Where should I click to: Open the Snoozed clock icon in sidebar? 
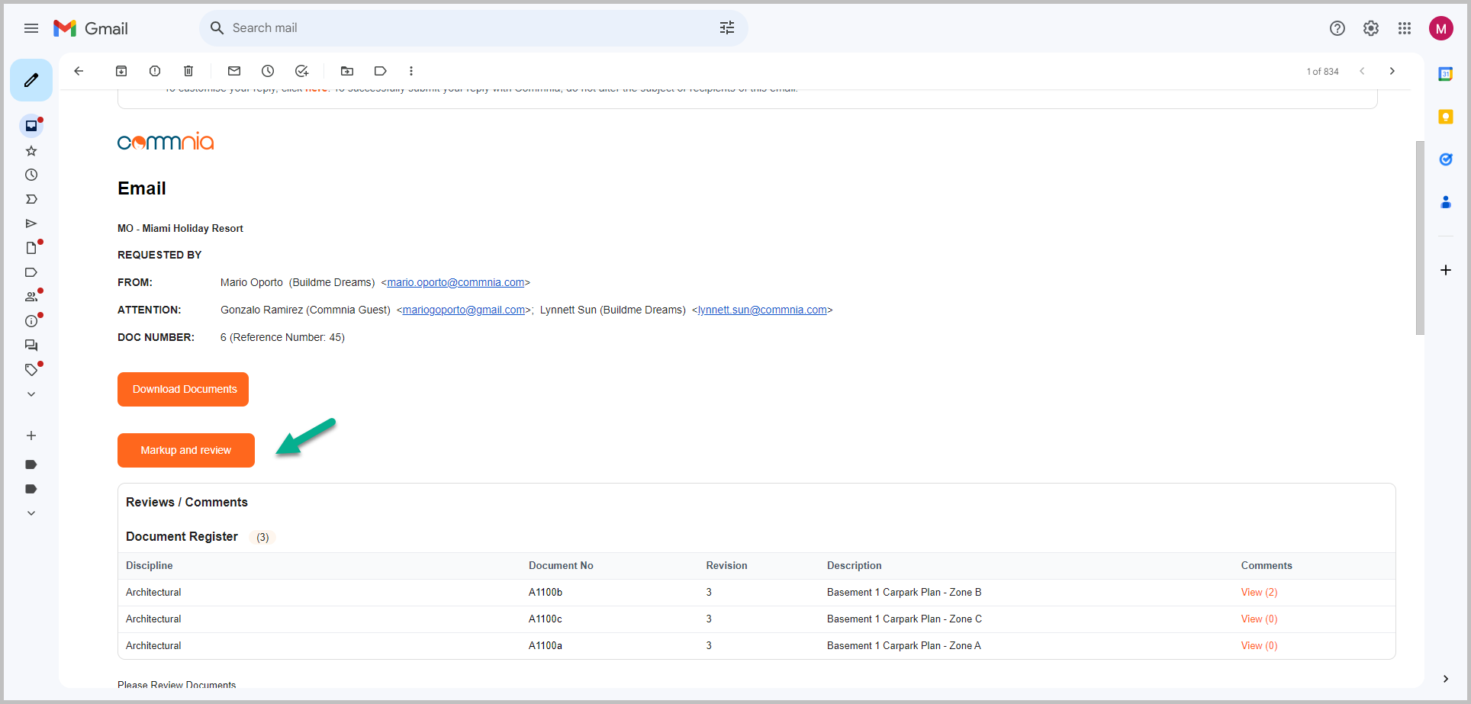[31, 175]
